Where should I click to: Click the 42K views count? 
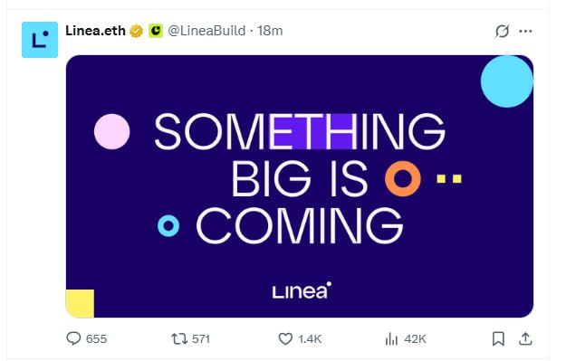point(415,339)
